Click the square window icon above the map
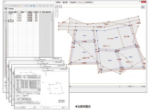The height and width of the screenshot is (110, 150). [x=60, y=7]
